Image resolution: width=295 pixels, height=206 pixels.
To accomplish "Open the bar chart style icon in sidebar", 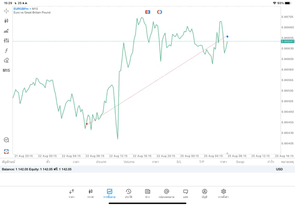I will (x=6, y=31).
